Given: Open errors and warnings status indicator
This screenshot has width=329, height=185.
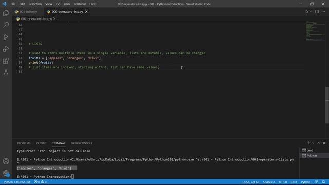Looking at the screenshot, I should [40, 182].
